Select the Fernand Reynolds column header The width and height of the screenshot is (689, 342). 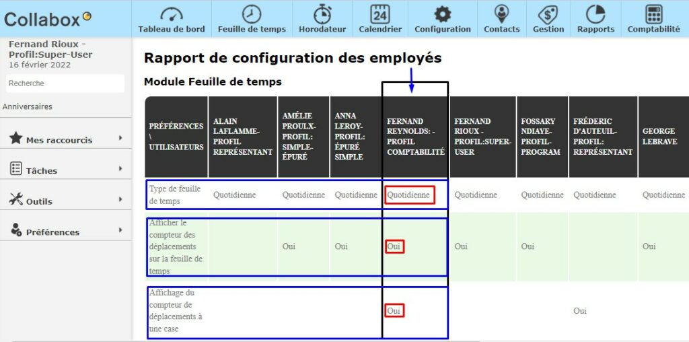[x=415, y=137]
